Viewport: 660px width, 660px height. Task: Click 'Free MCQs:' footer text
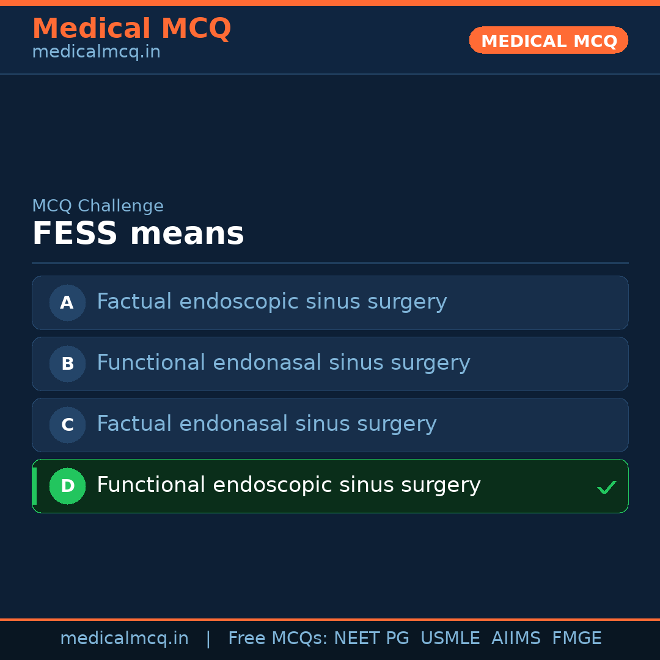tap(277, 639)
